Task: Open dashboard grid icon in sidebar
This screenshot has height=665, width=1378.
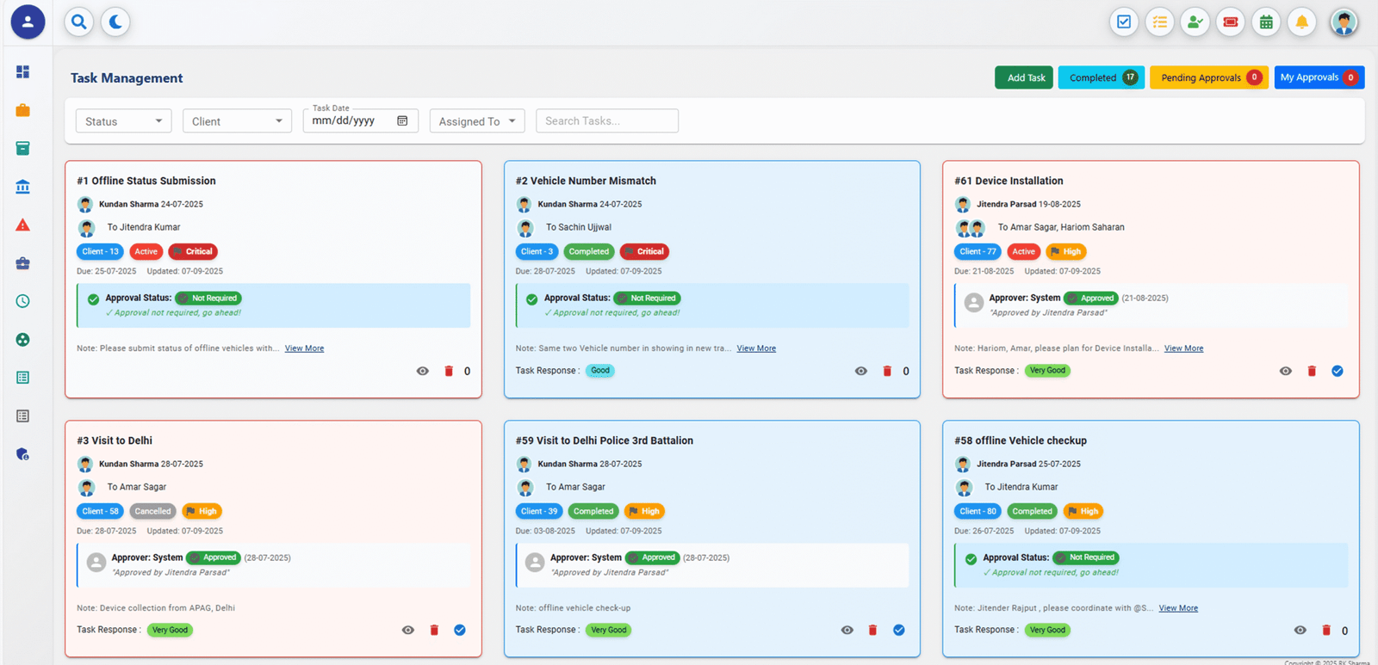Action: (x=23, y=71)
